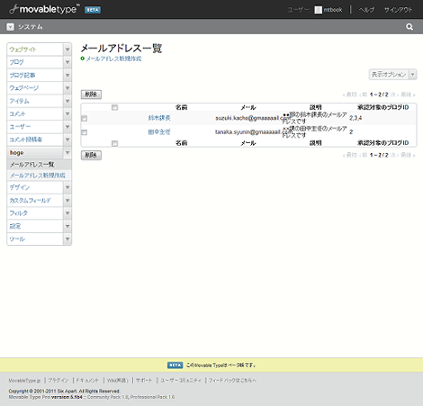Click the 名前 column header at the top
Screen dimensions: 423x406
pyautogui.click(x=182, y=107)
